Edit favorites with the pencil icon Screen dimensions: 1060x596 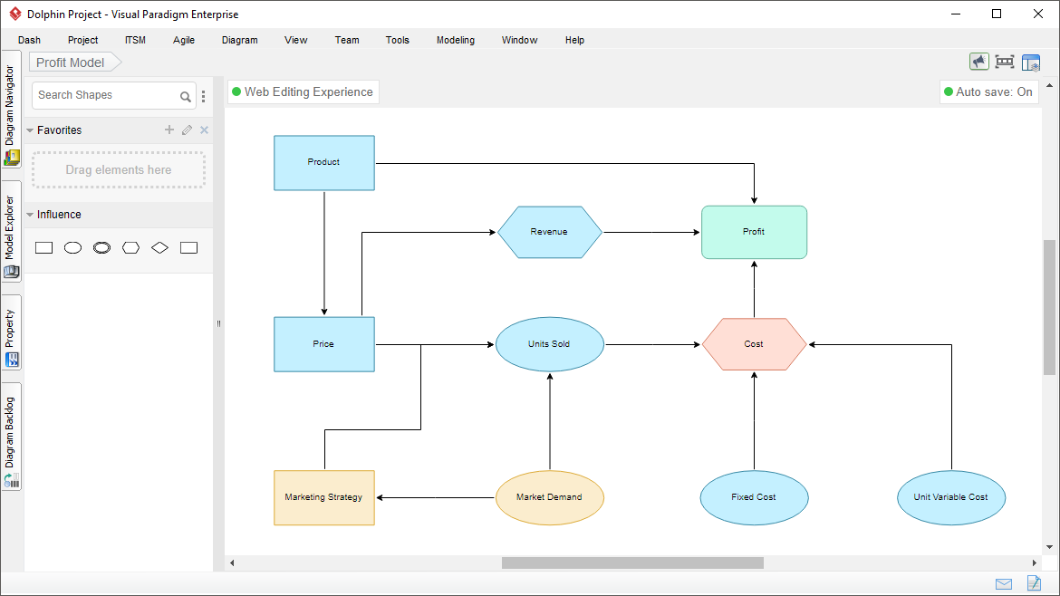pyautogui.click(x=188, y=130)
